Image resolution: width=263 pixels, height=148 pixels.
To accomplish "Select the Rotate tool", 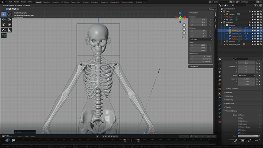I will pyautogui.click(x=9, y=20).
